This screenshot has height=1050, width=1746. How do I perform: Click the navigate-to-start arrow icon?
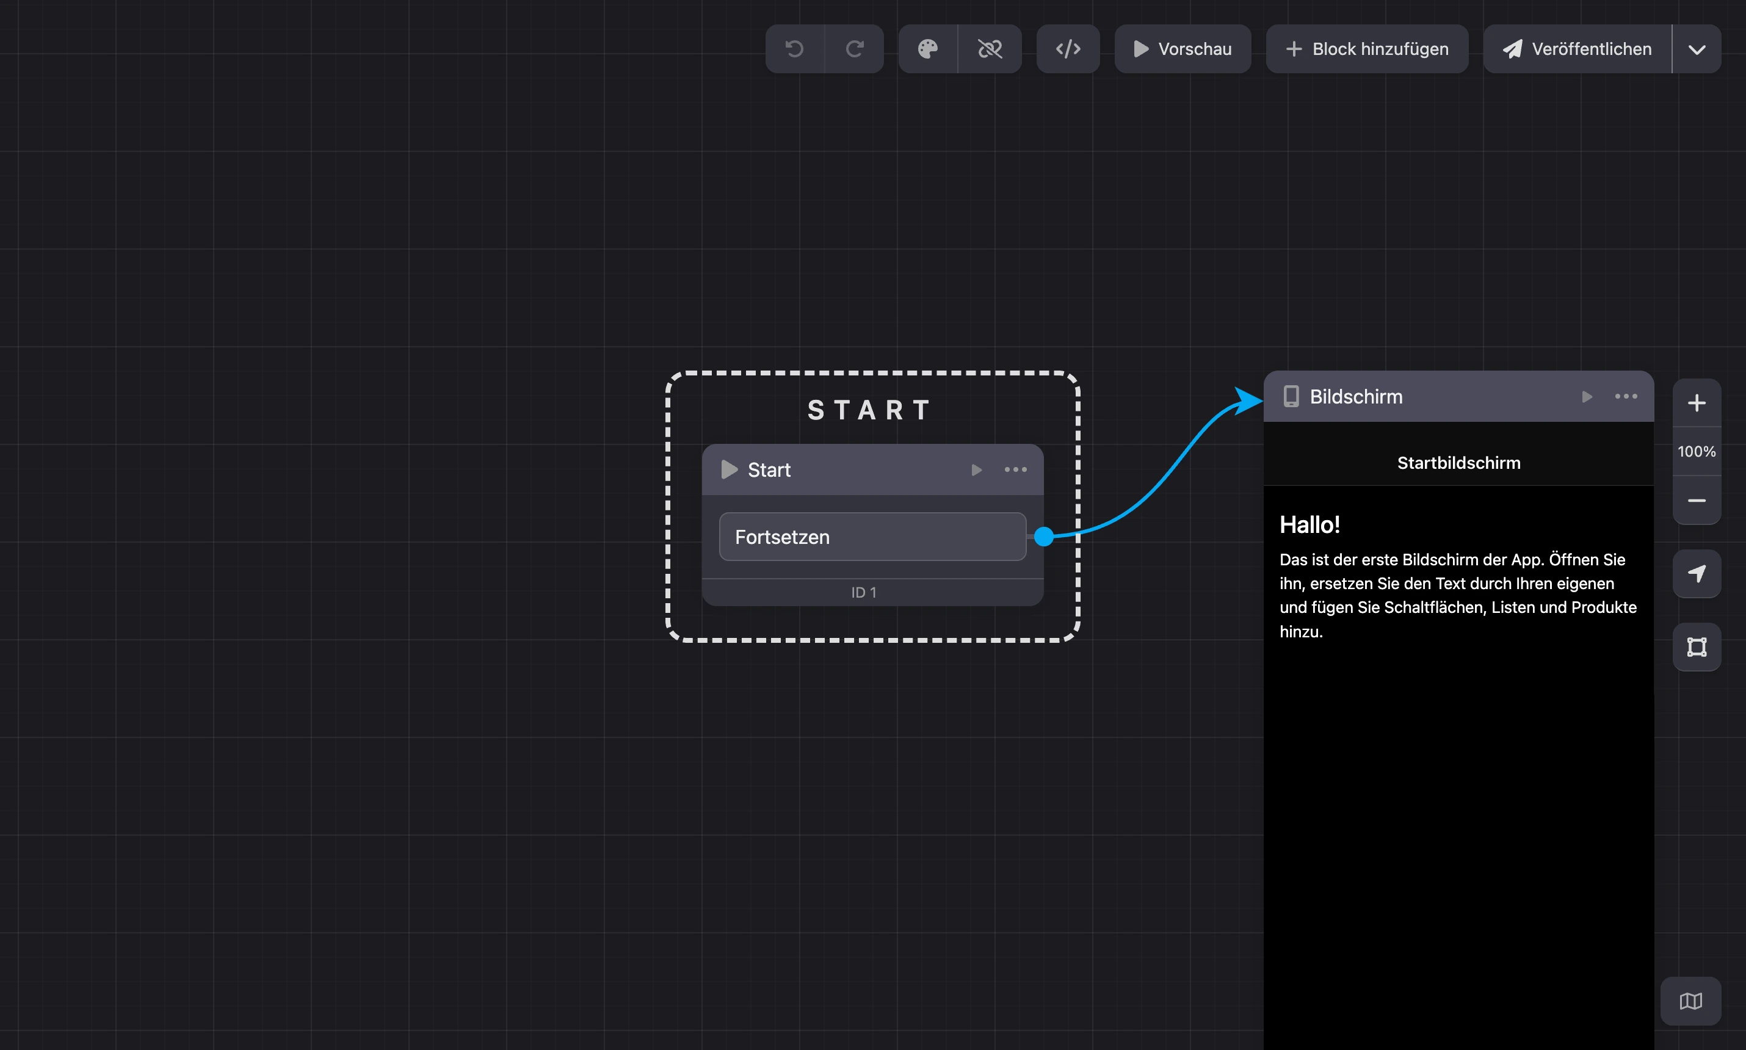coord(1697,574)
